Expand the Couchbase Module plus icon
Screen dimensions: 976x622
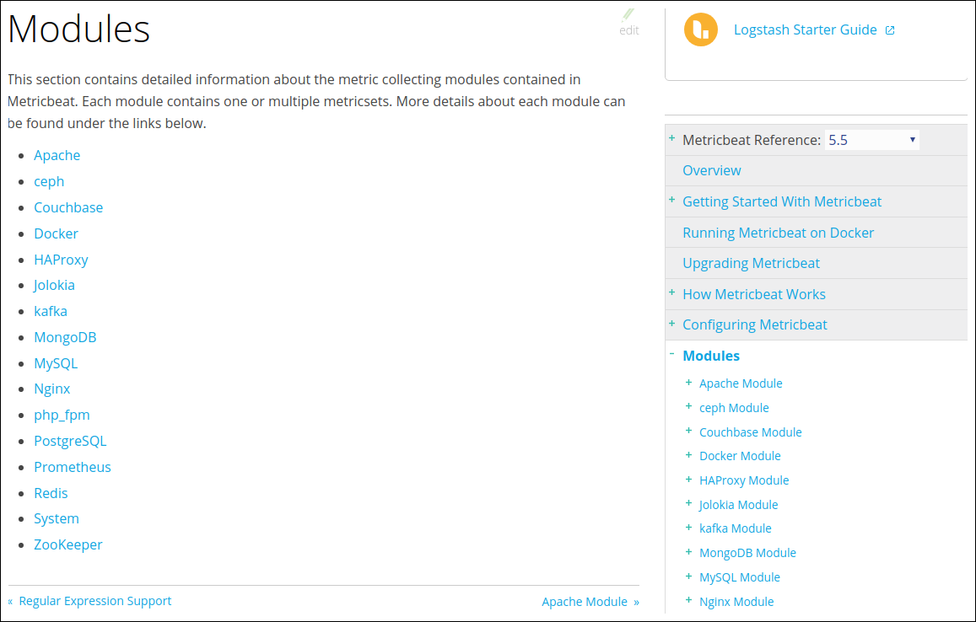point(688,431)
